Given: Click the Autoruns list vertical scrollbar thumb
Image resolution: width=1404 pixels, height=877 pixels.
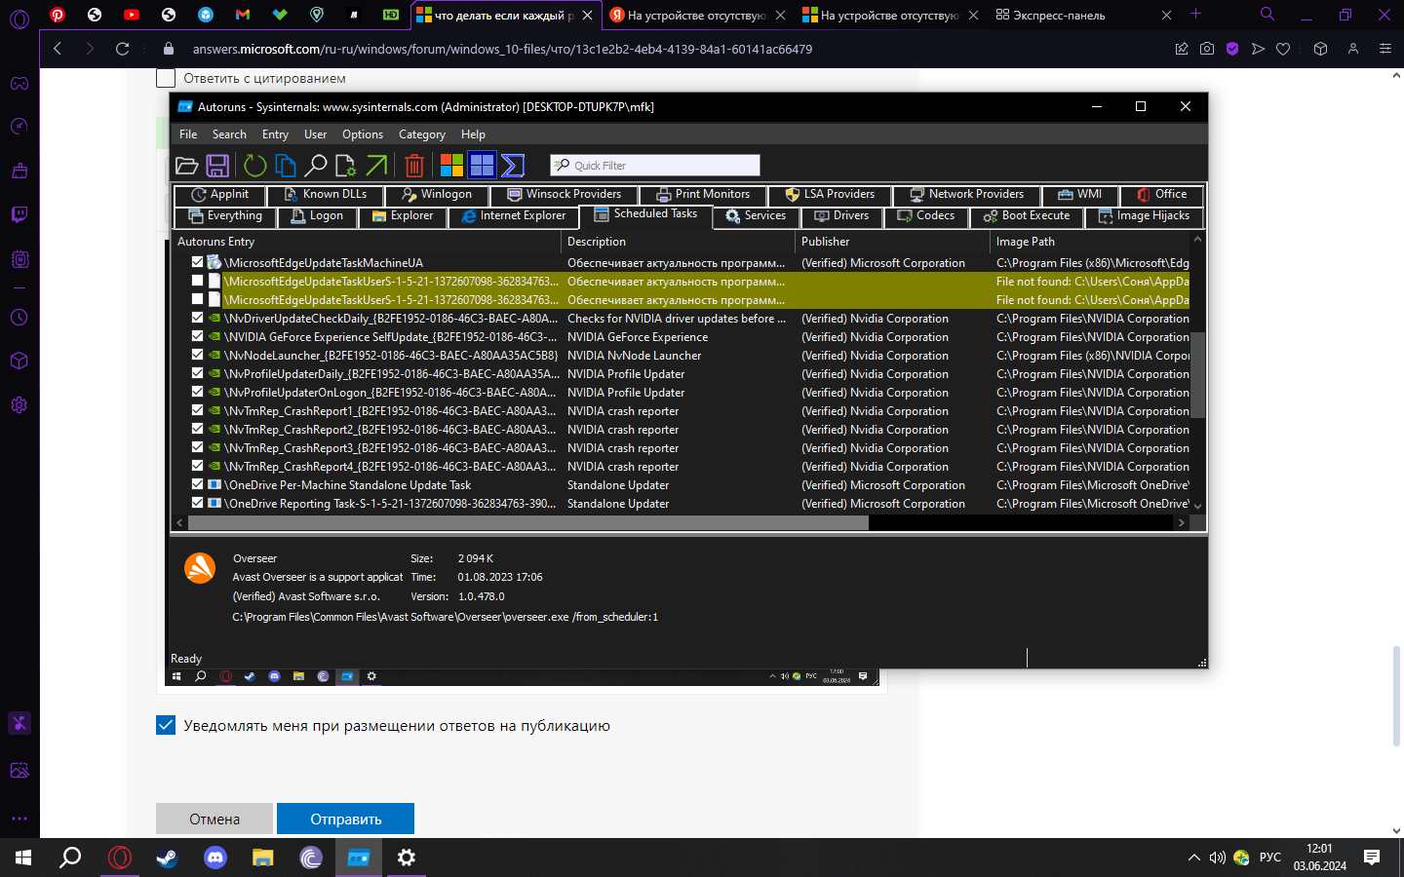Looking at the screenshot, I should point(1198,375).
